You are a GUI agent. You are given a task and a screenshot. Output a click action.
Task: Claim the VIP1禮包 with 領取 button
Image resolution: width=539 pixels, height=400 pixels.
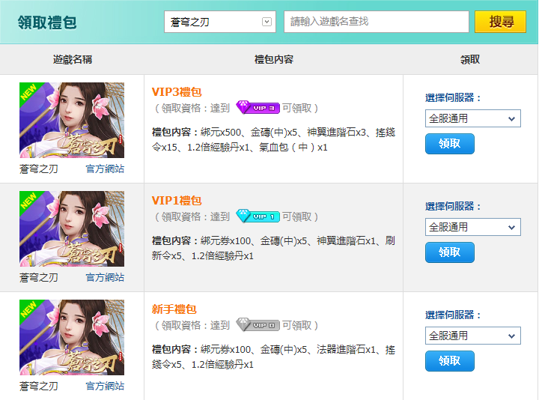[x=450, y=252]
